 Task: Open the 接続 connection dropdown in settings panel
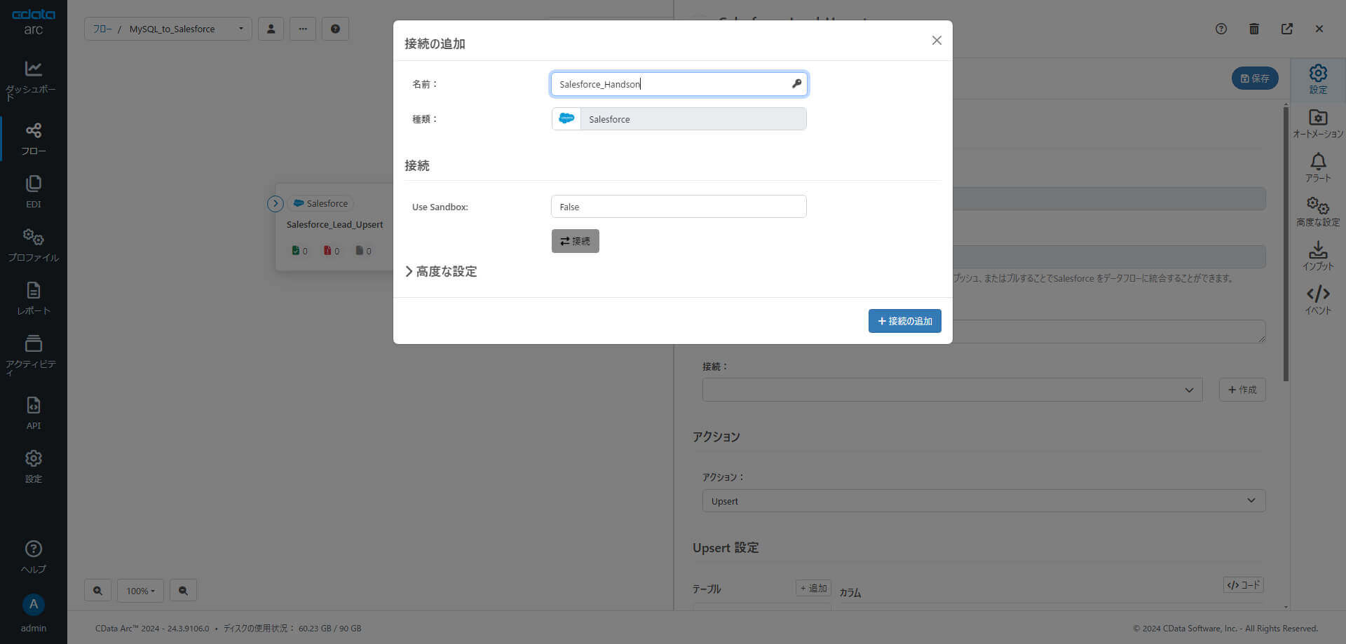click(x=952, y=390)
